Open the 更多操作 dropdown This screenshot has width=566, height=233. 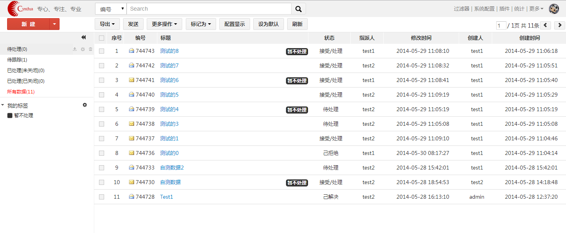164,24
